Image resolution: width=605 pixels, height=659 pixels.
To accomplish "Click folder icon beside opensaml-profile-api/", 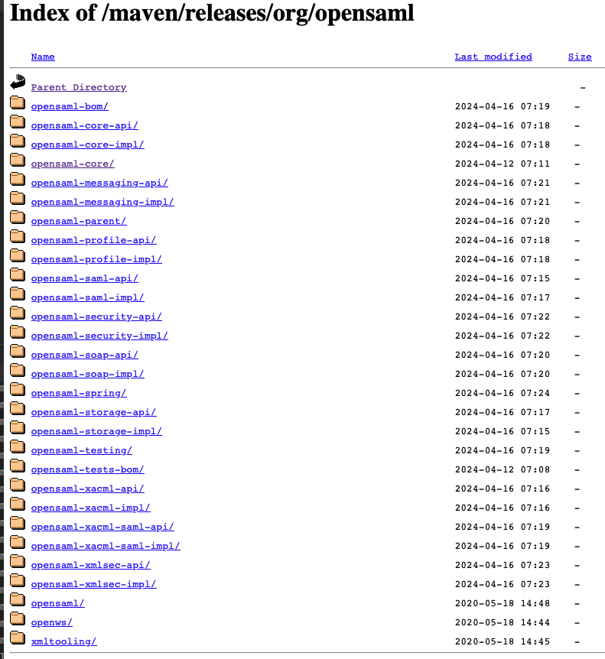I will [18, 236].
